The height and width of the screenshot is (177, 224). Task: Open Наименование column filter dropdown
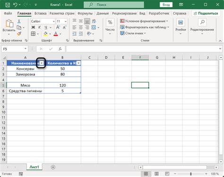(x=42, y=63)
